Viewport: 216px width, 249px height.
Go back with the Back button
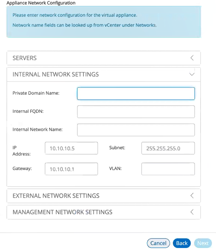[x=182, y=243]
